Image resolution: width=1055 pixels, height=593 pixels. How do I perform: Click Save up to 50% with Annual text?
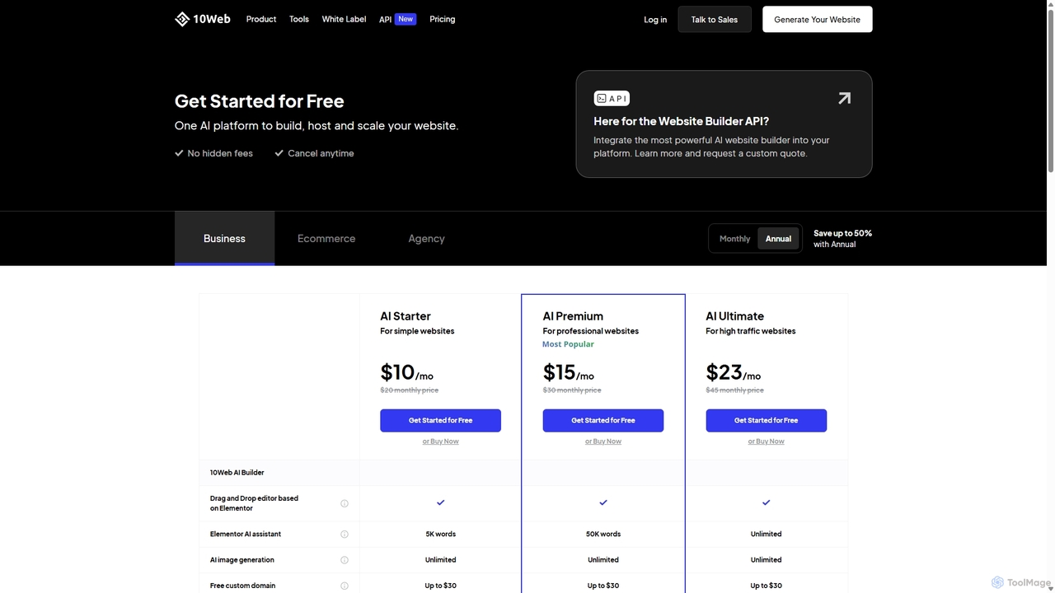pyautogui.click(x=842, y=239)
